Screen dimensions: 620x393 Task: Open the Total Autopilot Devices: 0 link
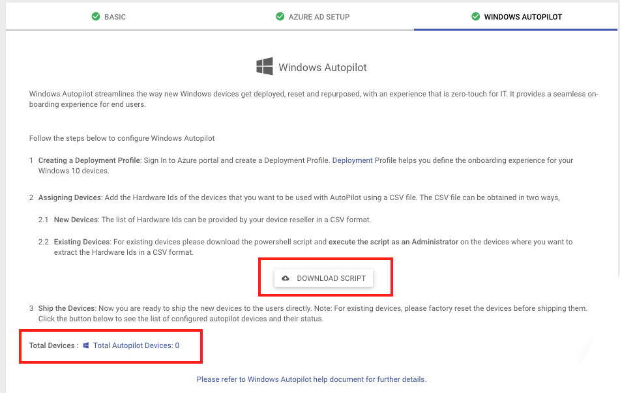(x=136, y=345)
